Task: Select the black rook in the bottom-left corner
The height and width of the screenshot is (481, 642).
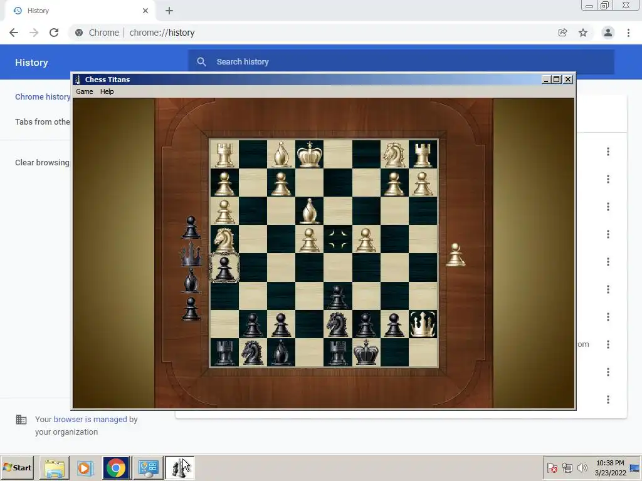Action: click(224, 352)
